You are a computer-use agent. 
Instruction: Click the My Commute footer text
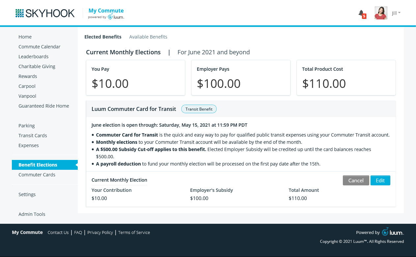(x=27, y=232)
